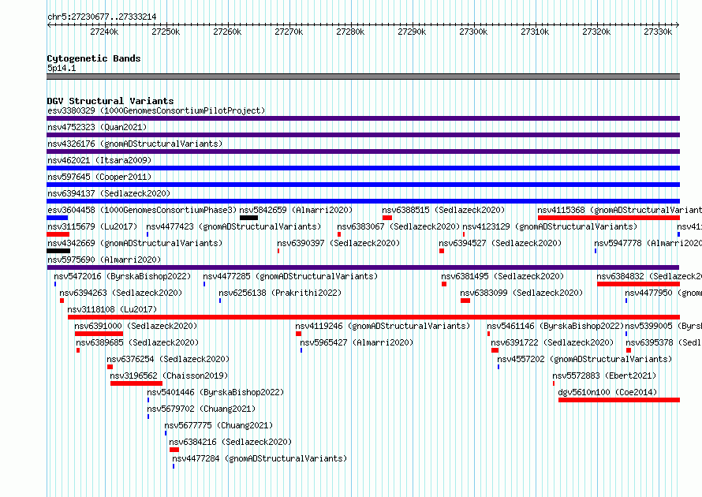The image size is (702, 497).
Task: Open nsv4123129 gnomAD variant label
Action: coord(550,226)
